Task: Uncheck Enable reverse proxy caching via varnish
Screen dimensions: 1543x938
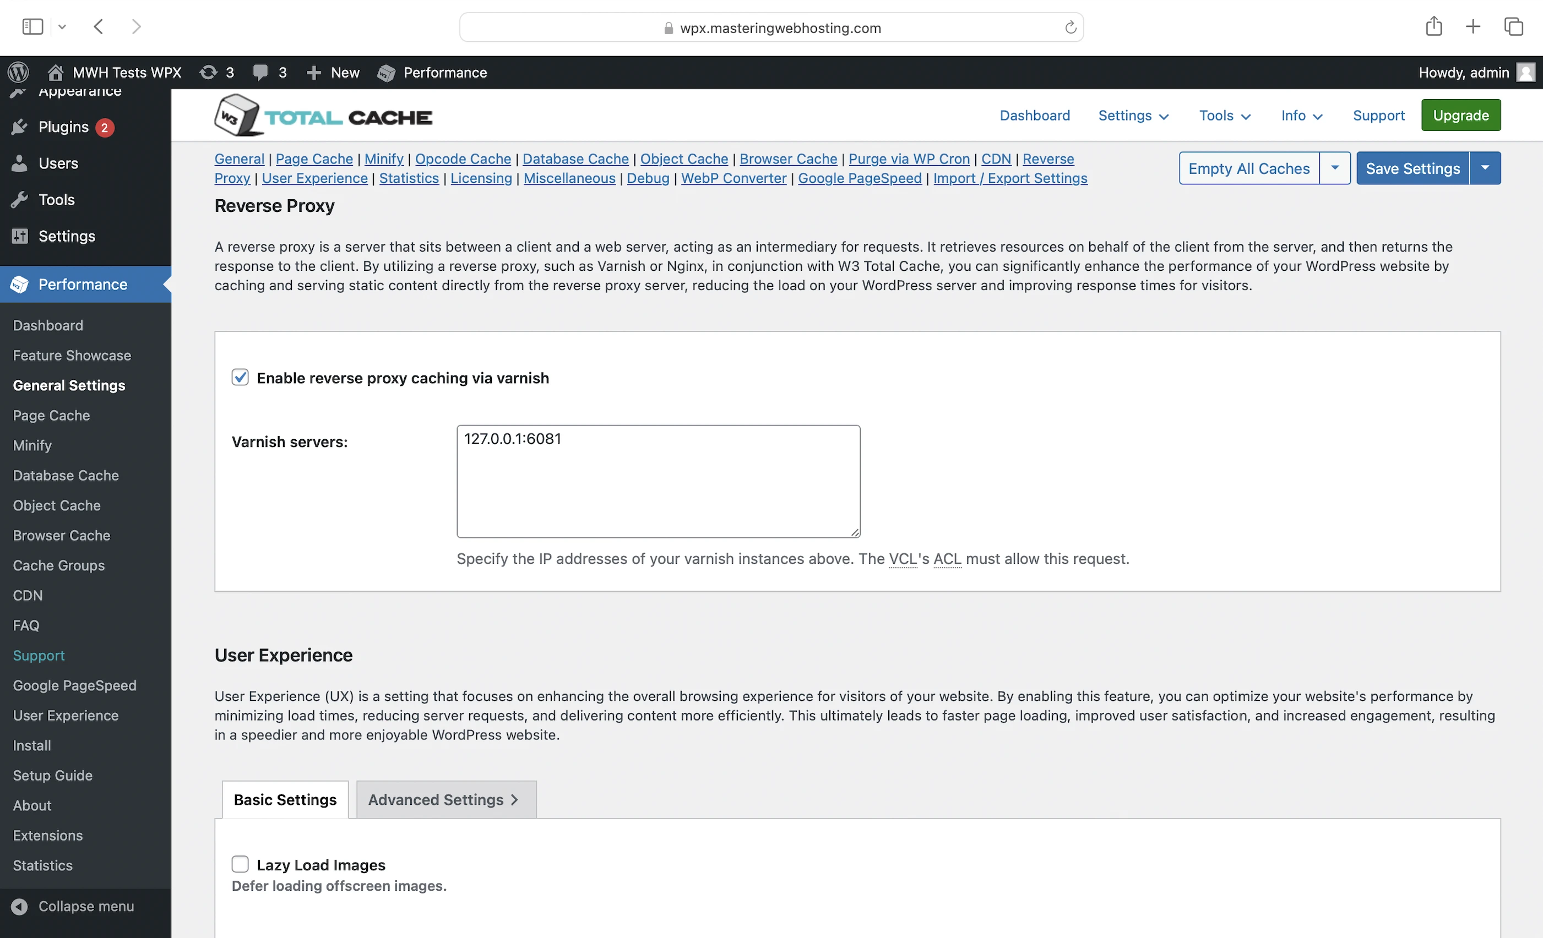Action: [240, 378]
